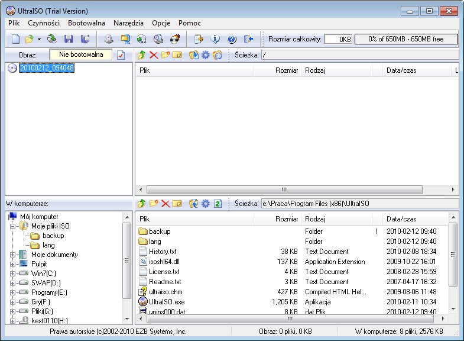
Task: Click the Save floppy disk icon
Action: coord(69,40)
